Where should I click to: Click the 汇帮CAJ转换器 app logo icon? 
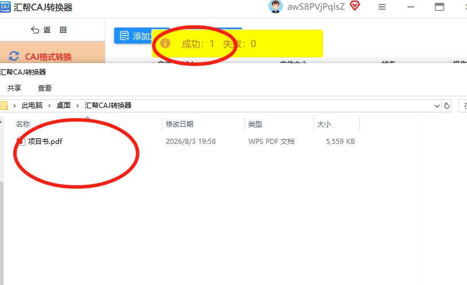pos(5,7)
